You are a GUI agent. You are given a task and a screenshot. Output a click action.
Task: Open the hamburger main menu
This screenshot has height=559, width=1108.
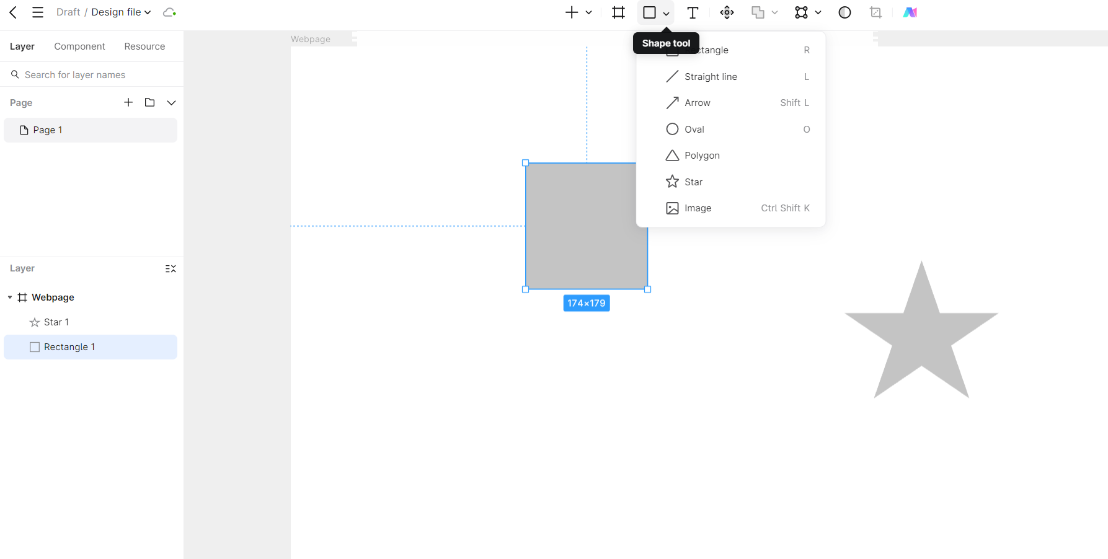coord(38,12)
